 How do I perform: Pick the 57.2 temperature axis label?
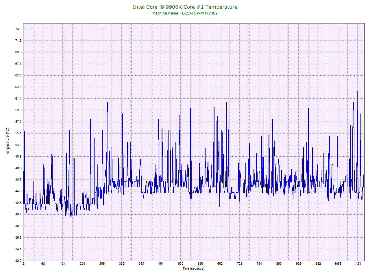click(x=18, y=122)
